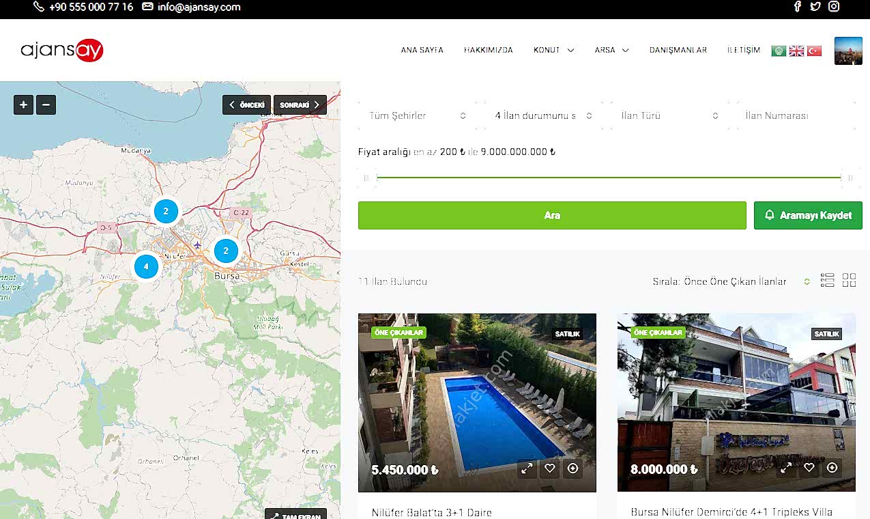Expand the Sırala sort order dropdown

coord(730,281)
